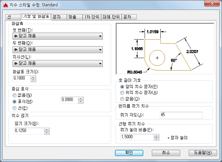The width and height of the screenshot is (222, 162).
Task: Decrease break size with down spinner arrow
Action: point(46,133)
